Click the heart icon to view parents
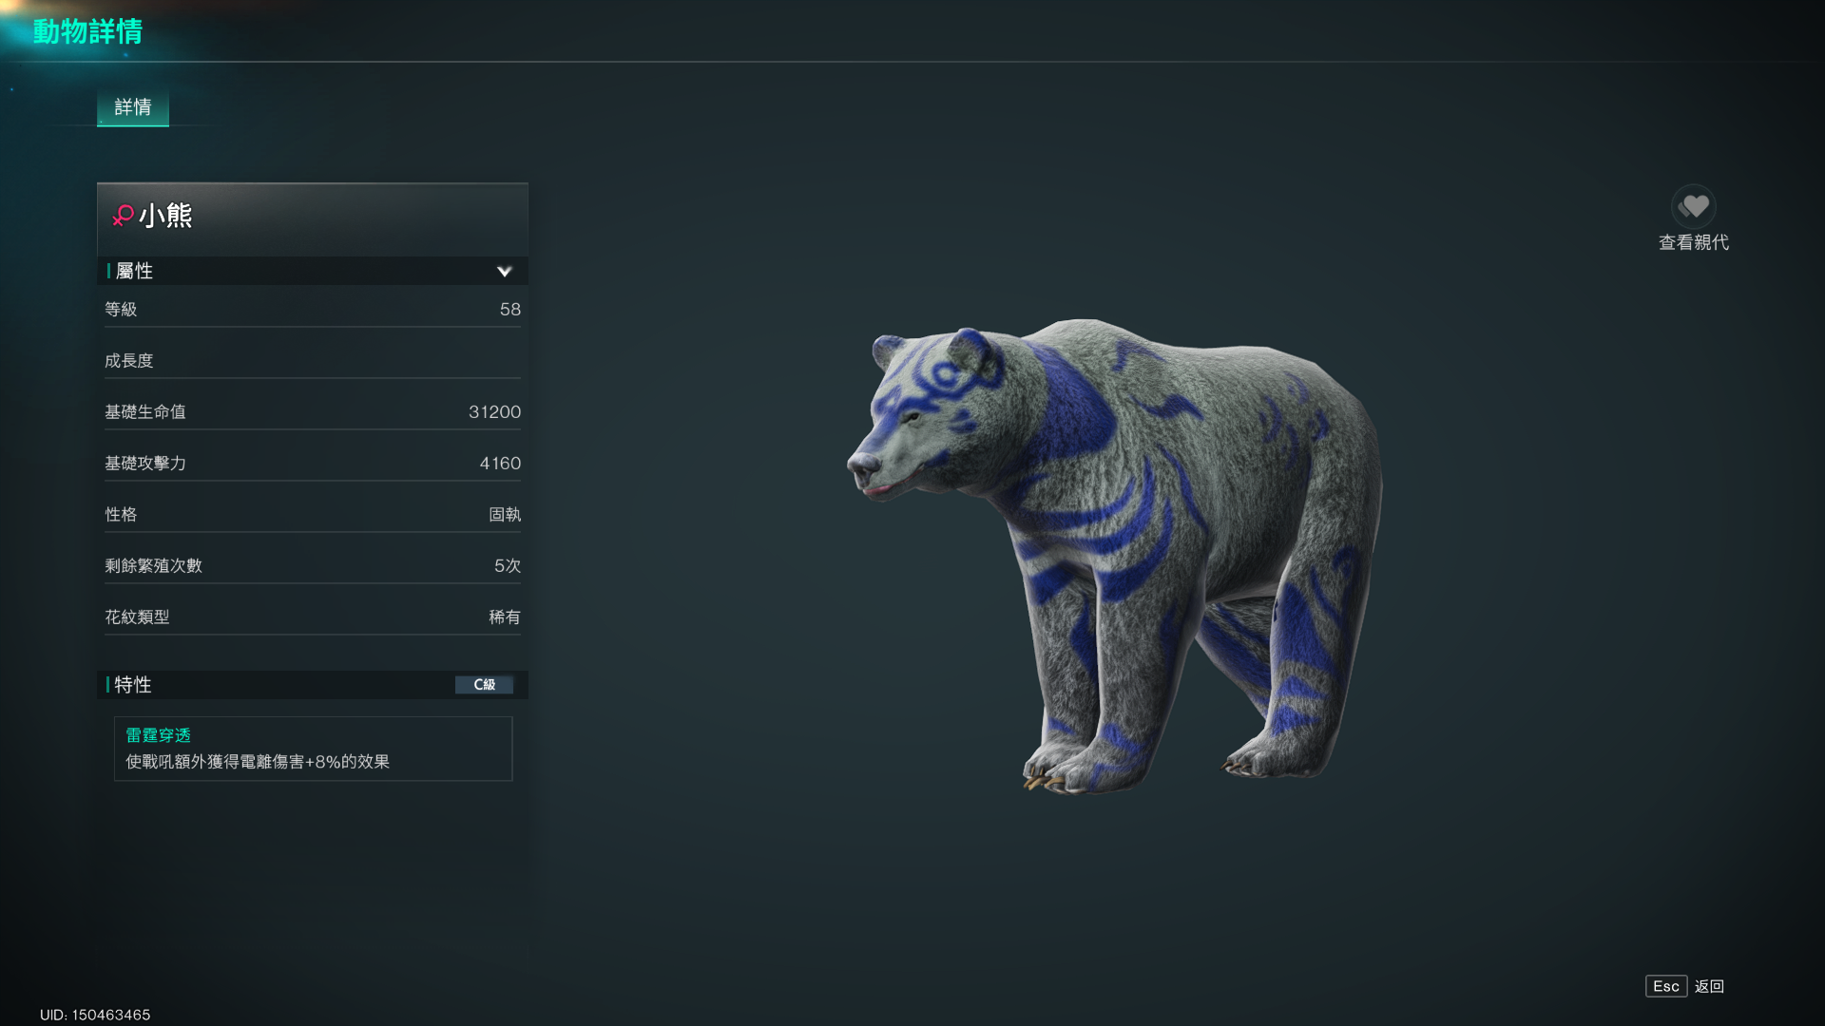The image size is (1825, 1026). [x=1694, y=206]
